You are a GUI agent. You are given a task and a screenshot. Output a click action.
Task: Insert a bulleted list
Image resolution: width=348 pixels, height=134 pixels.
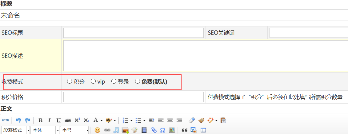[x=138, y=120]
